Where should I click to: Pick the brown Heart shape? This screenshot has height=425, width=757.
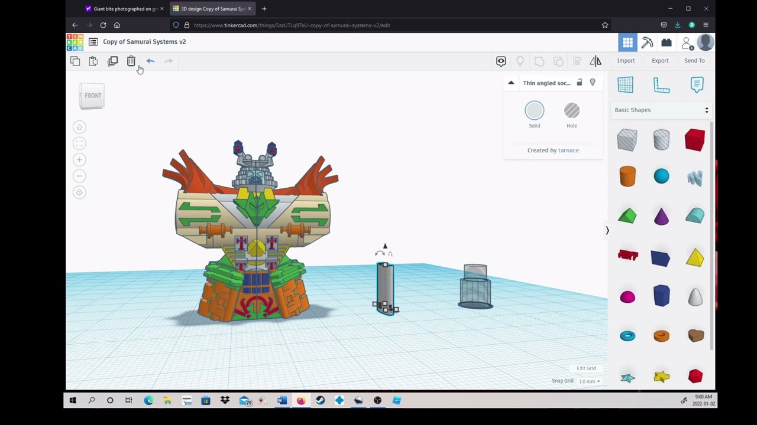point(695,335)
